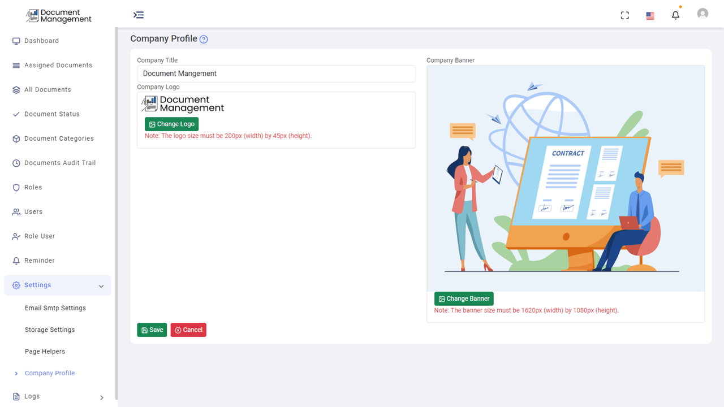
Task: Open the Roles management page
Action: [35, 187]
